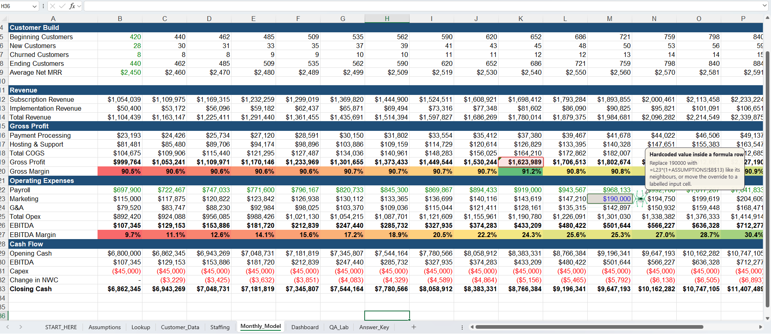This screenshot has width=771, height=334.
Task: Select the Customer_Data sheet tab
Action: click(x=180, y=327)
